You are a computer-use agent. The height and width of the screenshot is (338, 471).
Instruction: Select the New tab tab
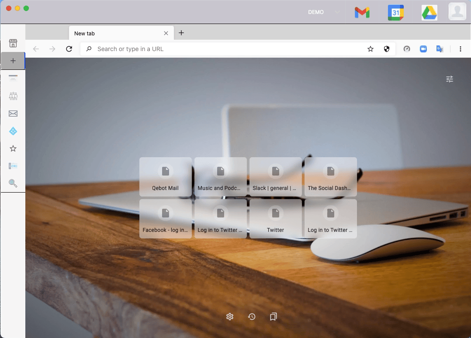(x=116, y=33)
